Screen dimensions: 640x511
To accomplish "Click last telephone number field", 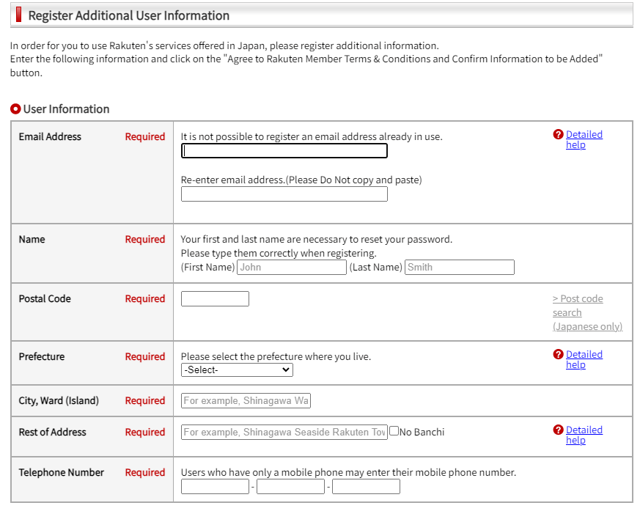I will click(366, 487).
